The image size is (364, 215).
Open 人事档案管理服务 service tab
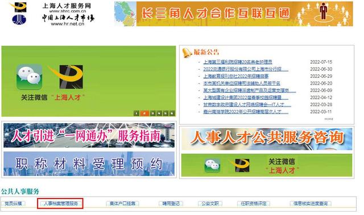pyautogui.click(x=61, y=204)
